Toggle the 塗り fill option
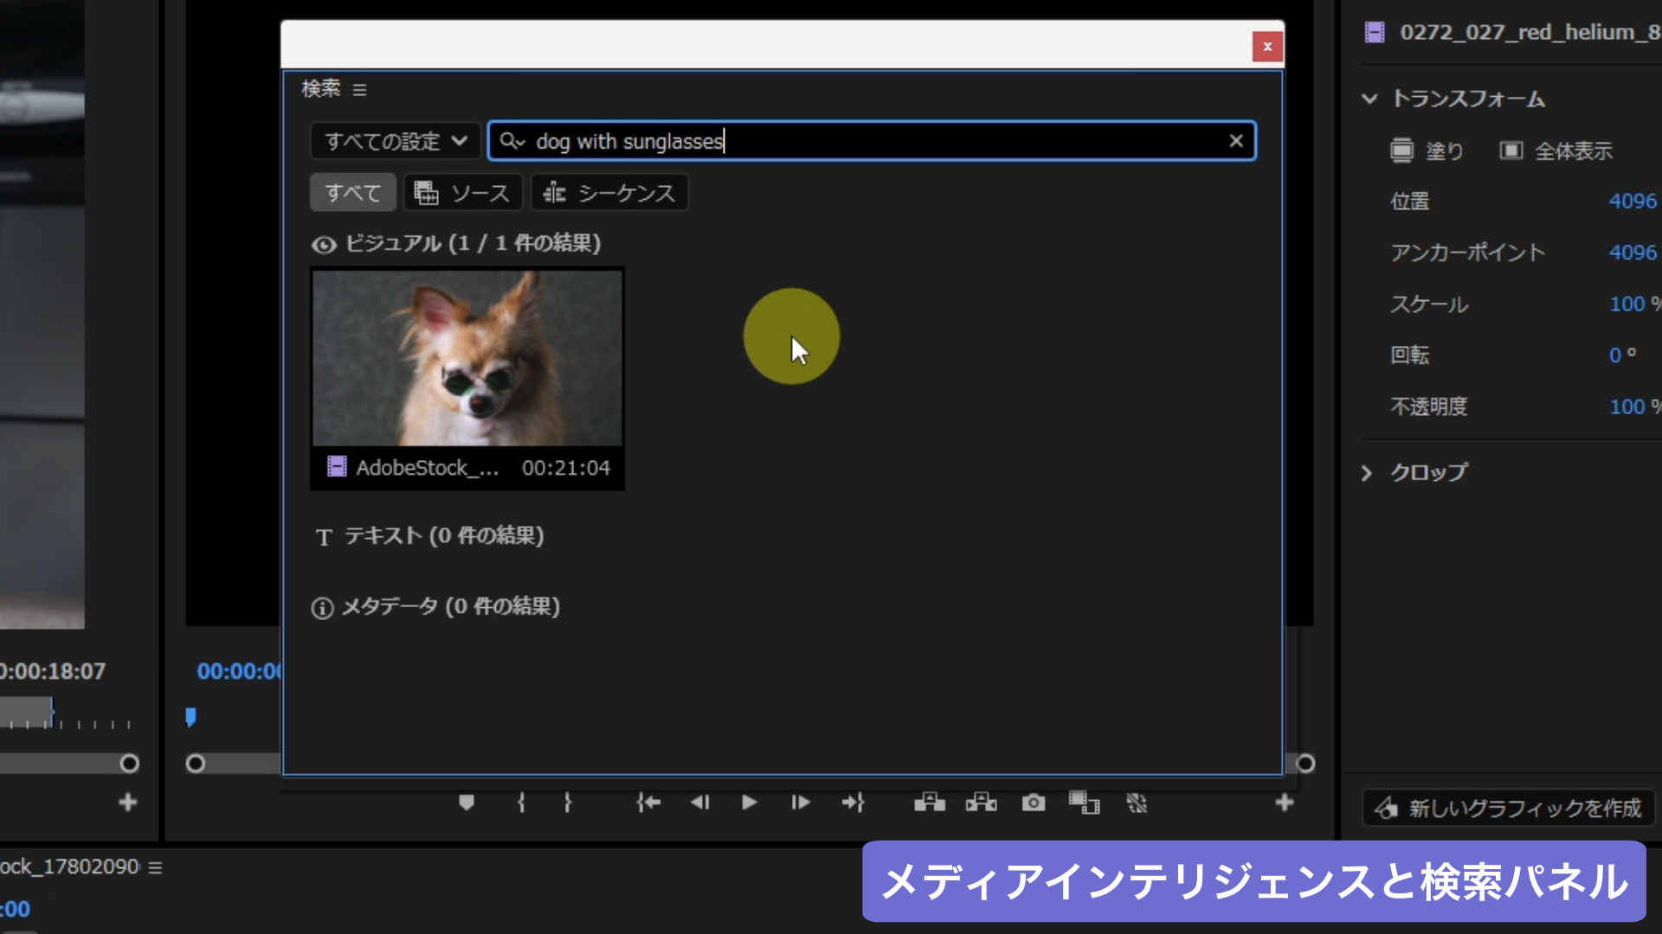 1401,150
